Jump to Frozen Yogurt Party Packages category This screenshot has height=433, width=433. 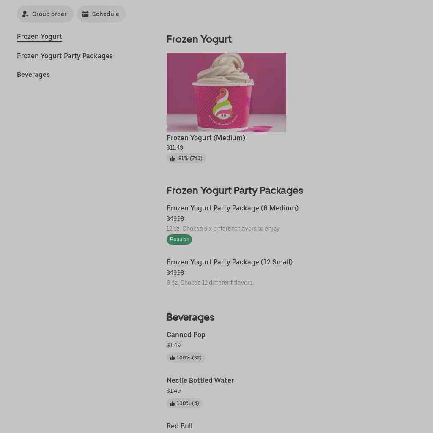coord(65,56)
